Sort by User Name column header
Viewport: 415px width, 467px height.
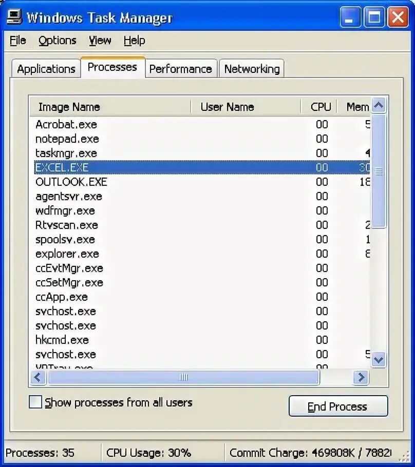tap(246, 107)
